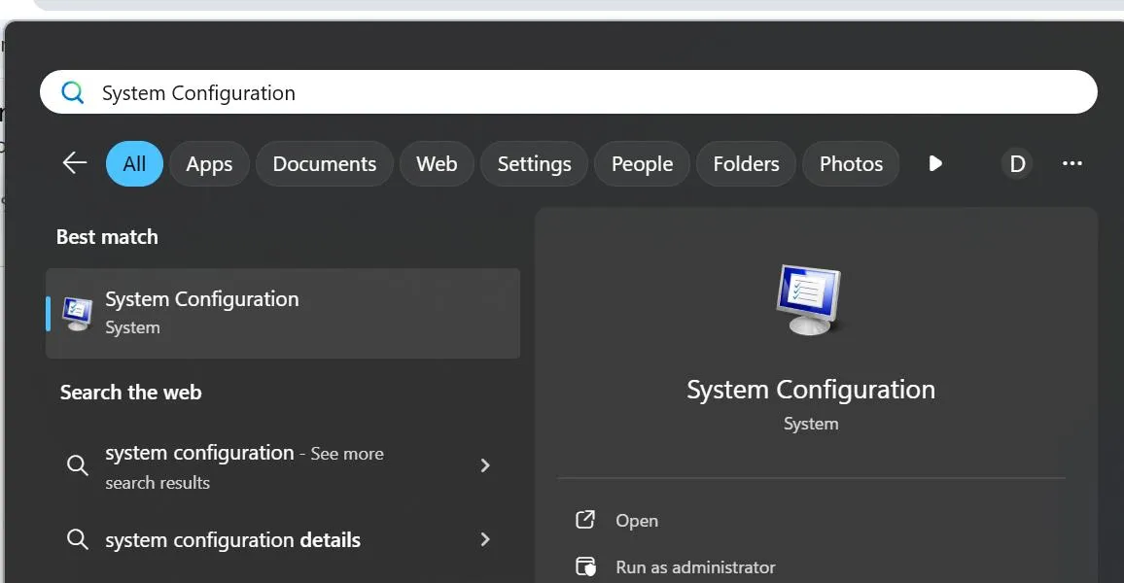Click the Best match heading
The height and width of the screenshot is (583, 1124).
(108, 237)
